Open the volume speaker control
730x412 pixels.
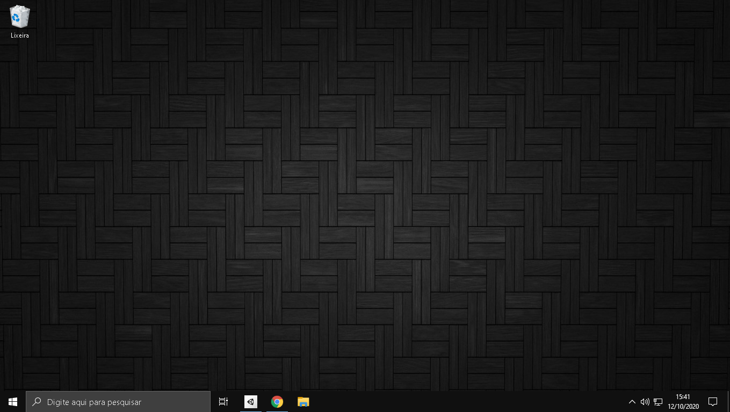pos(645,402)
